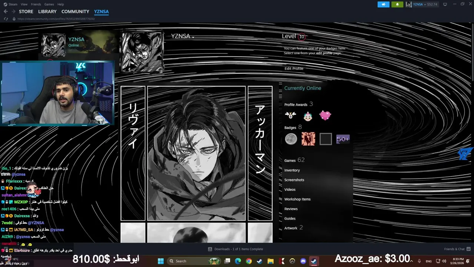Open the View menu

point(24,4)
